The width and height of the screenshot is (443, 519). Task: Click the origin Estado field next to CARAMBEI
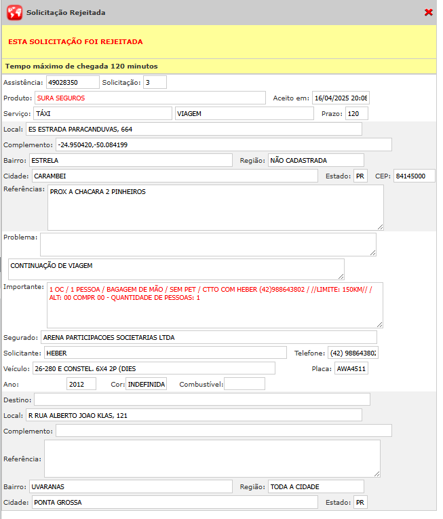tap(360, 176)
